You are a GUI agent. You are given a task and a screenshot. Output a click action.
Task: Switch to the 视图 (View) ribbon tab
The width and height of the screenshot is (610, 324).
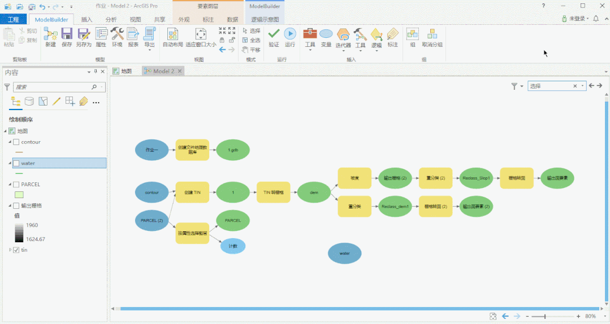(135, 19)
